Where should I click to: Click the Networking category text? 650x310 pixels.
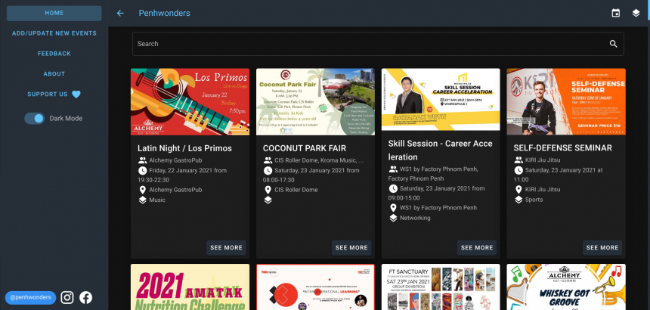415,218
